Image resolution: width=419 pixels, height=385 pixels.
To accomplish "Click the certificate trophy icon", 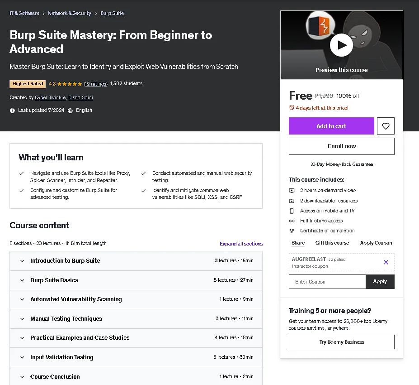I will coord(292,231).
